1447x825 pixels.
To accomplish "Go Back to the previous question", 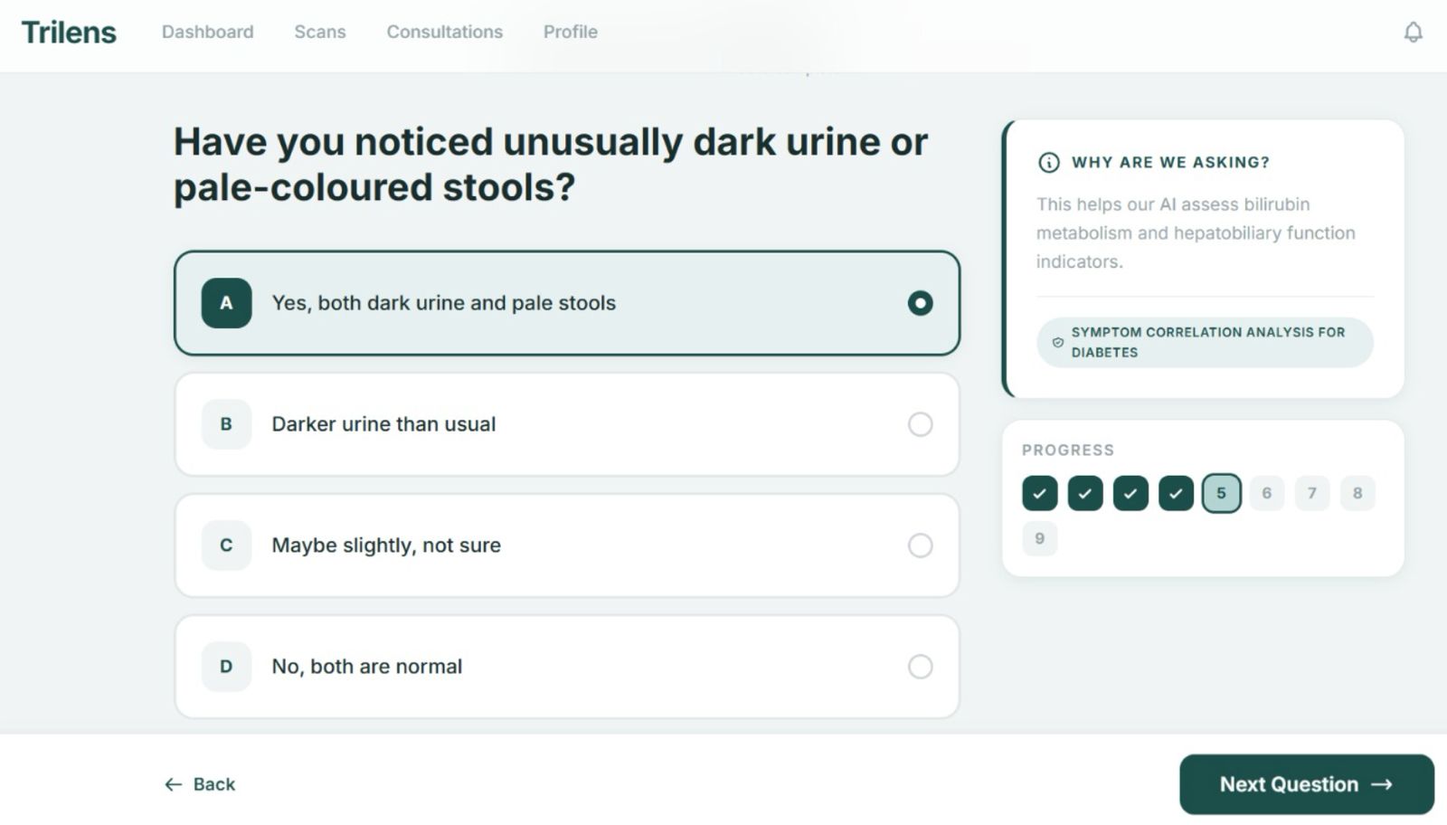I will click(x=200, y=784).
